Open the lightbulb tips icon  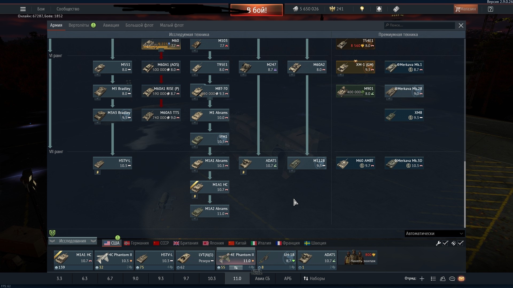coord(362,9)
